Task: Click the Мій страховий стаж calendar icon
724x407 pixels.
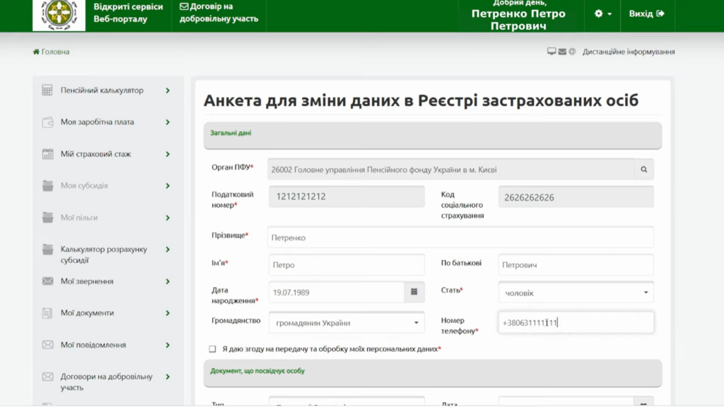Action: (48, 154)
